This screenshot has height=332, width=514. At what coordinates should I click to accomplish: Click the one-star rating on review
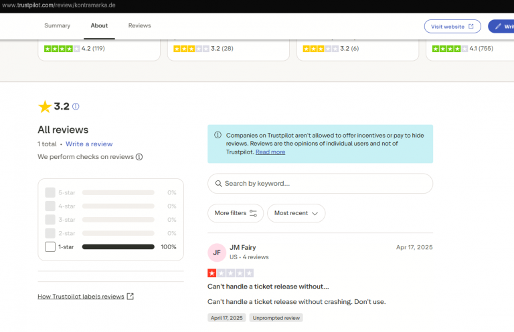click(230, 273)
